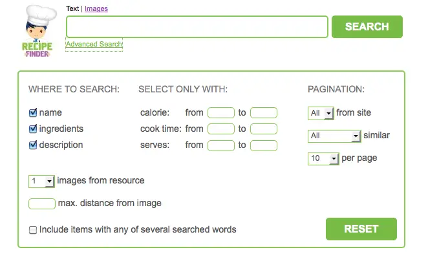The height and width of the screenshot is (261, 428).
Task: Open the 'from site' pagination dropdown
Action: (x=321, y=113)
